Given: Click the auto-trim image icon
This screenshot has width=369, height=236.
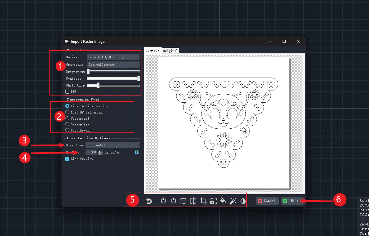Looking at the screenshot, I should [x=213, y=201].
